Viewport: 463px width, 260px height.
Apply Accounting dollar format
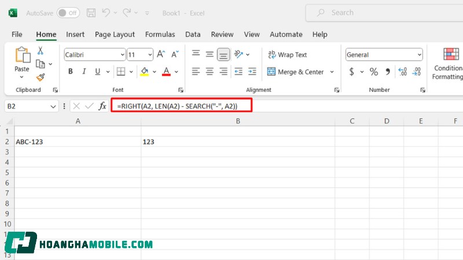tap(351, 72)
